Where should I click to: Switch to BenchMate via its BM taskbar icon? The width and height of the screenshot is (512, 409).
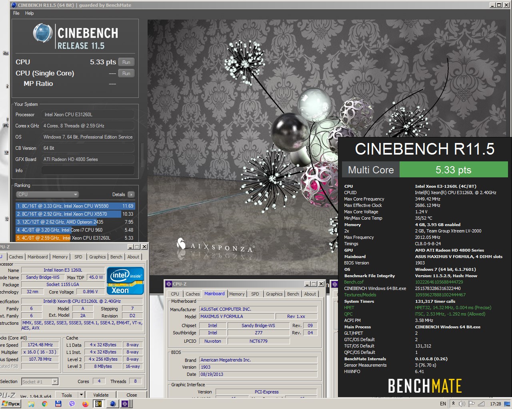pyautogui.click(x=98, y=404)
